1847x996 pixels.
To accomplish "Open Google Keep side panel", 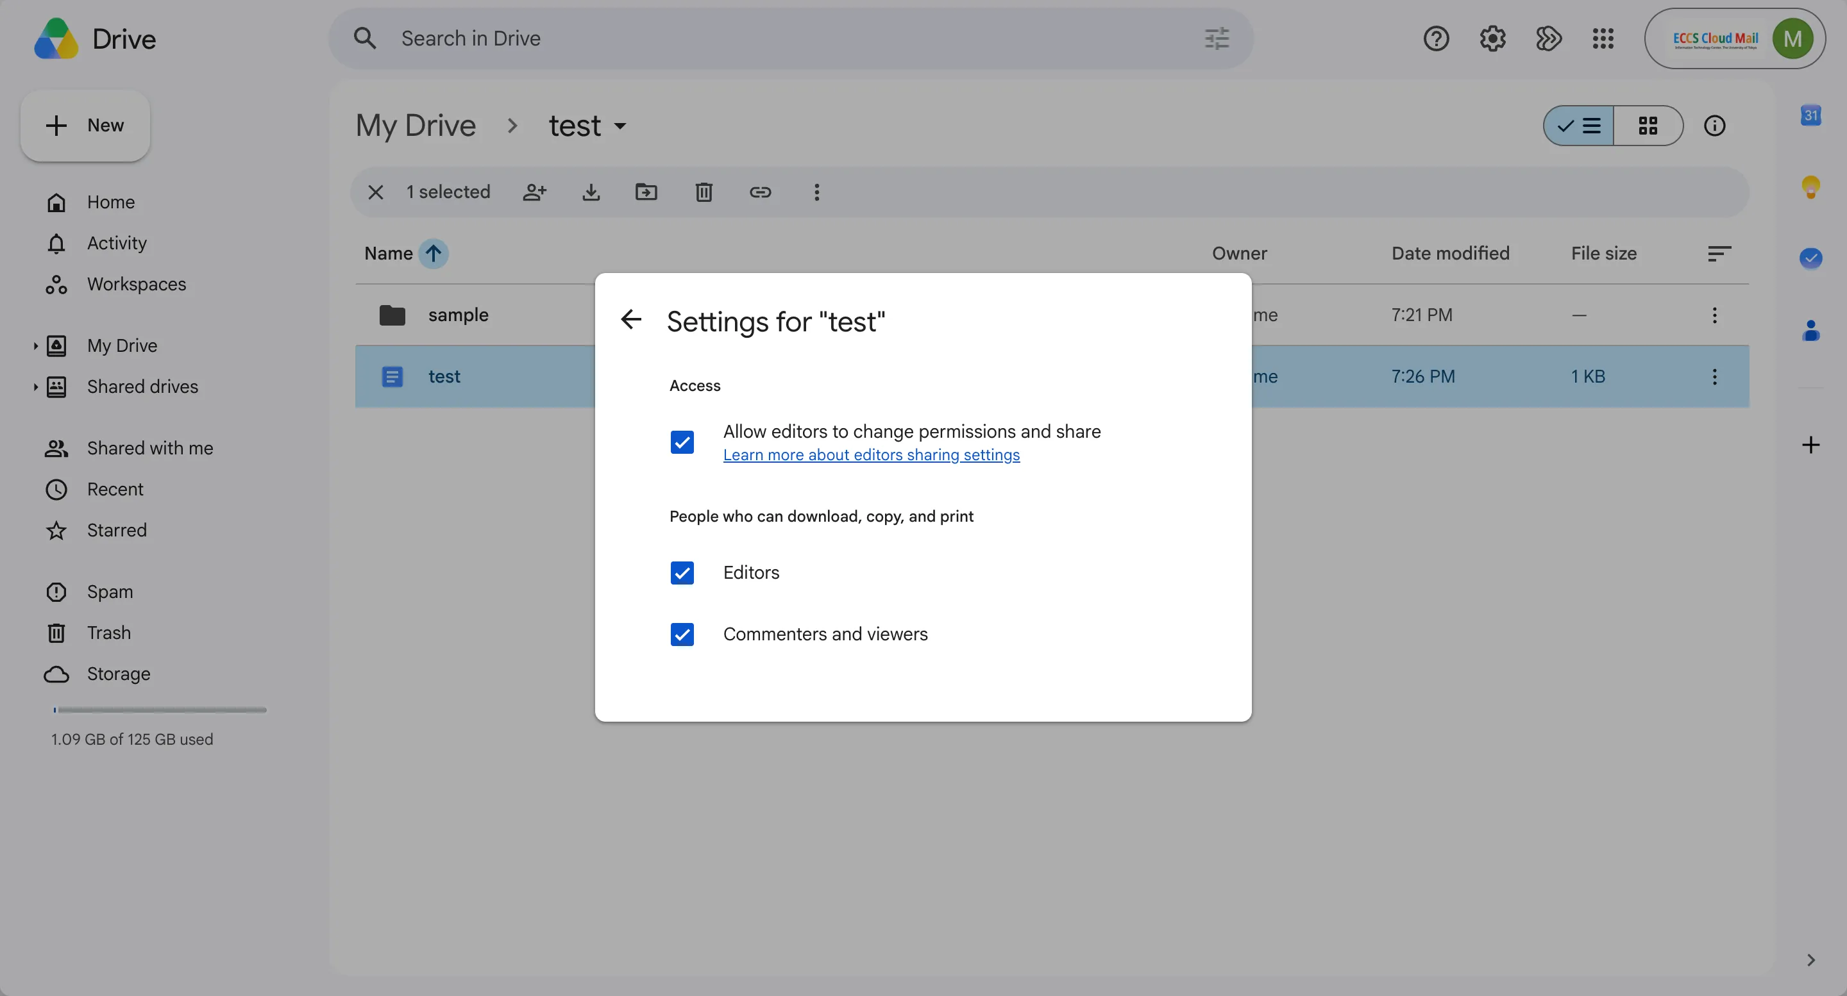I will (x=1810, y=187).
